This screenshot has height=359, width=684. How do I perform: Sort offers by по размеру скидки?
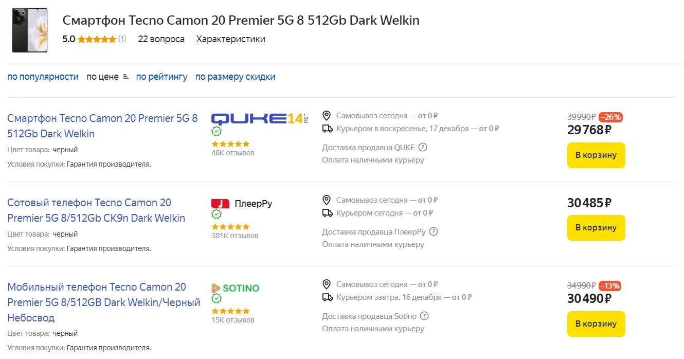(235, 77)
